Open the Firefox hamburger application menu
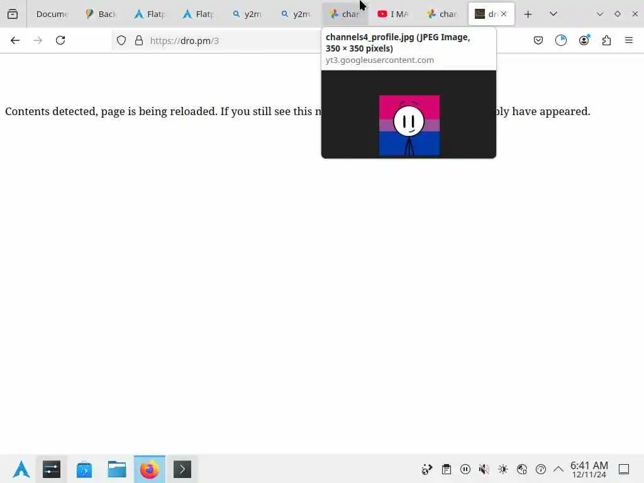The image size is (644, 483). point(629,40)
